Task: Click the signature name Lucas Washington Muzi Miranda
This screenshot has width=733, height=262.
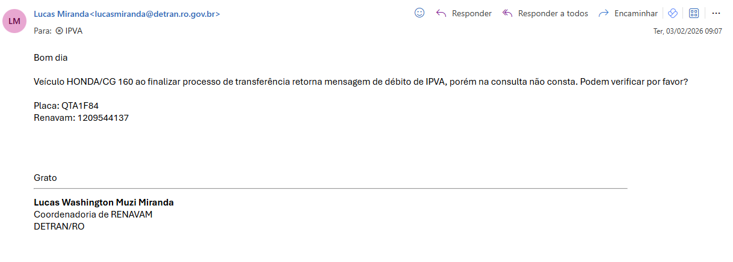Action: coord(104,203)
